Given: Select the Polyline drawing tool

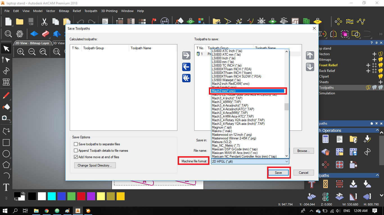Looking at the screenshot, I should tap(6, 131).
